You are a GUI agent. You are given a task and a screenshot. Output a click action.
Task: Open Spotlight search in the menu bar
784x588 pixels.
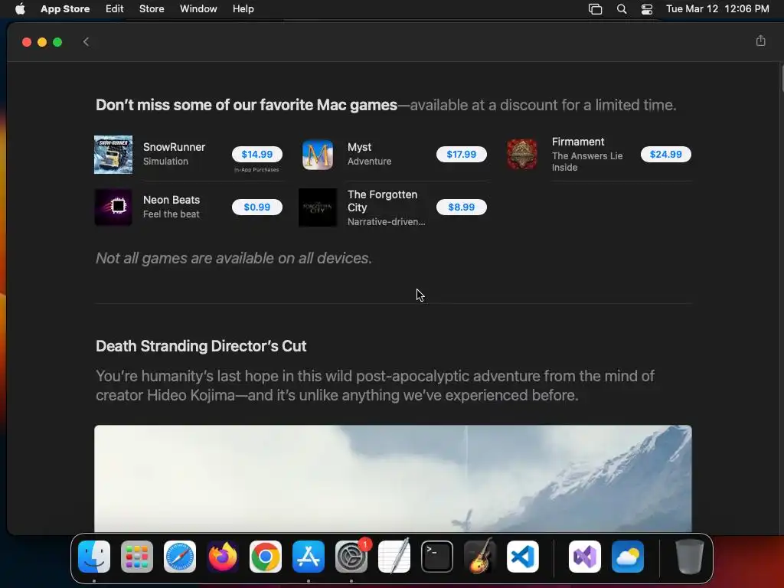coord(622,9)
